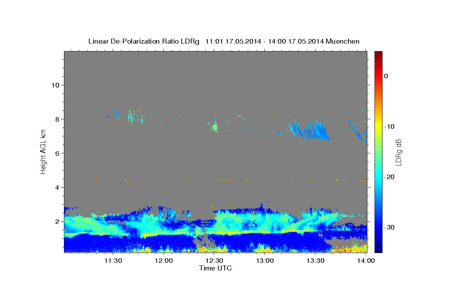
Task: Click the 'LDRg dB' colorbar label
Action: click(x=398, y=152)
